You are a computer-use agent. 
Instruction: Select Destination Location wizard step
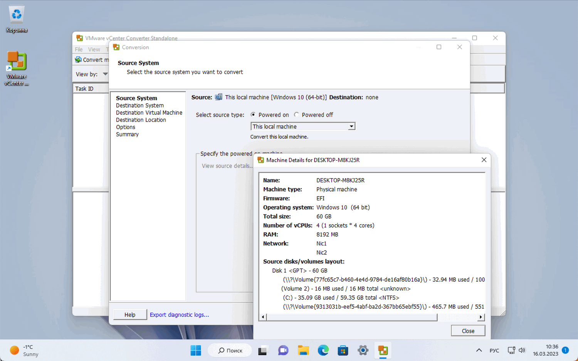(x=141, y=120)
